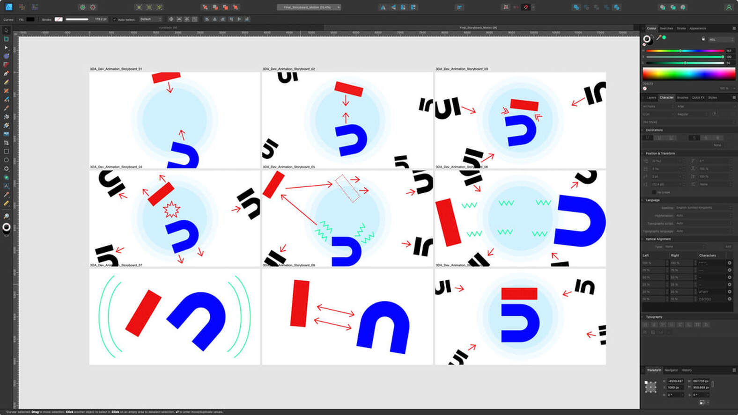This screenshot has width=738, height=415.
Task: Toggle the Auto-select checkbox
Action: 115,19
